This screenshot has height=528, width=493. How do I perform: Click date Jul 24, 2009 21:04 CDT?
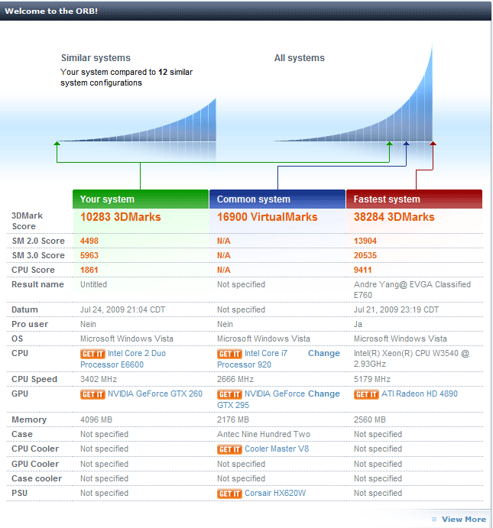pos(122,309)
